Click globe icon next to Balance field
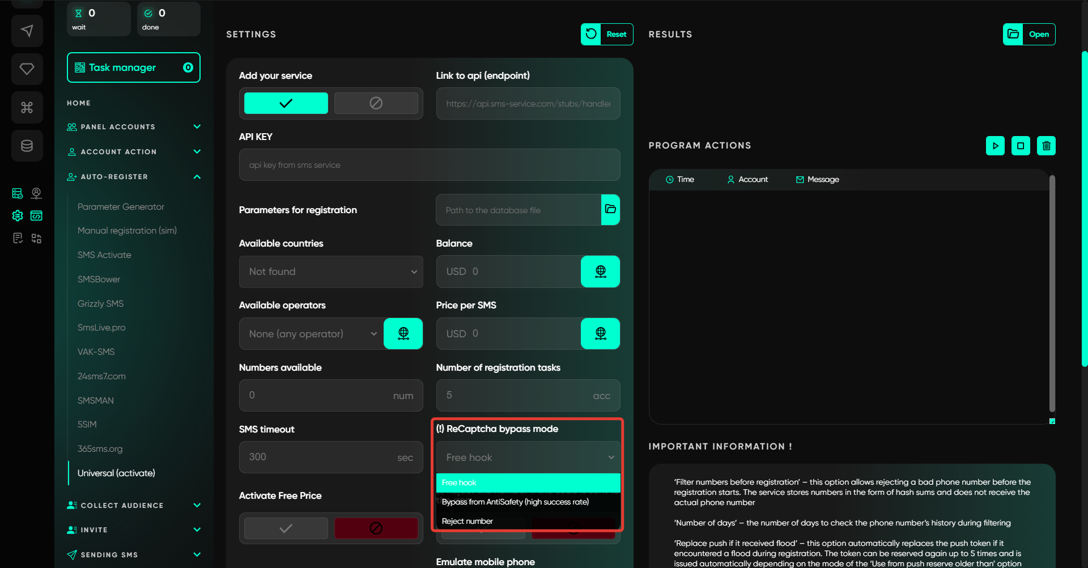The height and width of the screenshot is (568, 1088). click(x=600, y=272)
